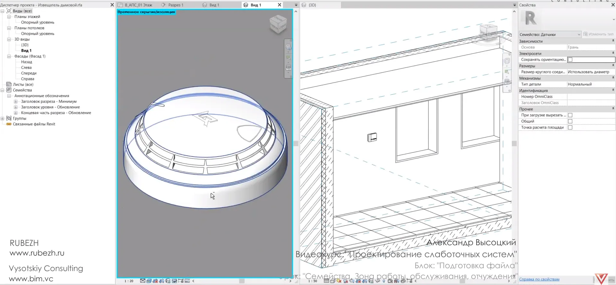The height and width of the screenshot is (285, 616).
Task: Tick the При загрузке вырезать checkbox
Action: 570,115
